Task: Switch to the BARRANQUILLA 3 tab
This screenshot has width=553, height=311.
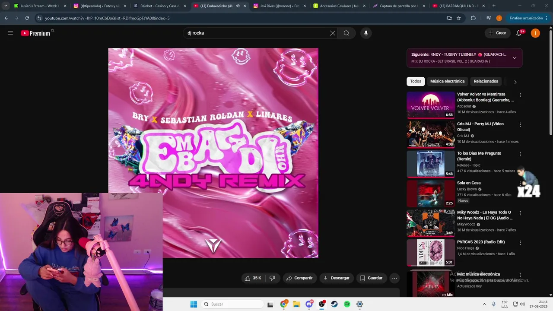Action: coord(459,6)
